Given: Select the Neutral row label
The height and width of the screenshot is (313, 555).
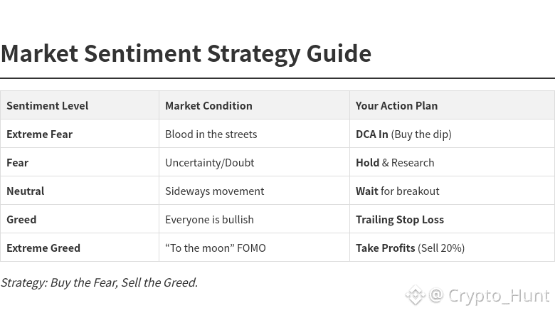Looking at the screenshot, I should tap(26, 191).
